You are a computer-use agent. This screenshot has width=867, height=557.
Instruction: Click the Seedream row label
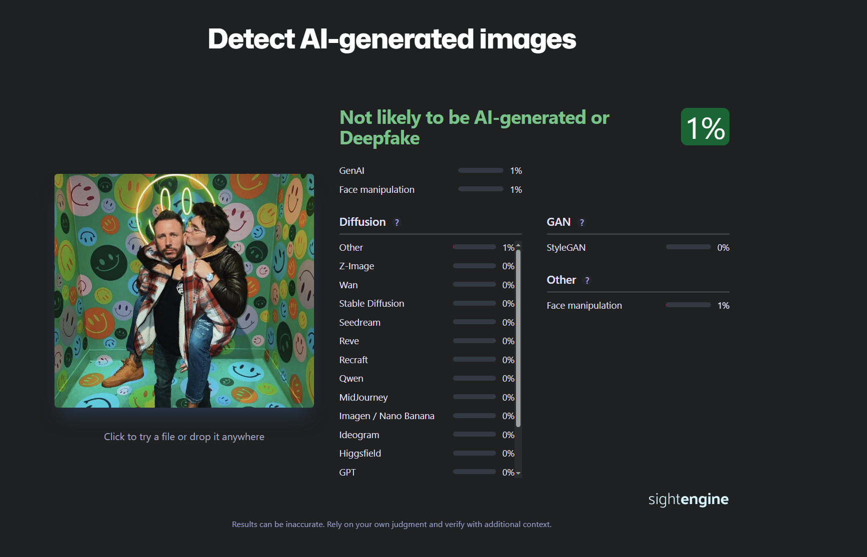click(359, 323)
